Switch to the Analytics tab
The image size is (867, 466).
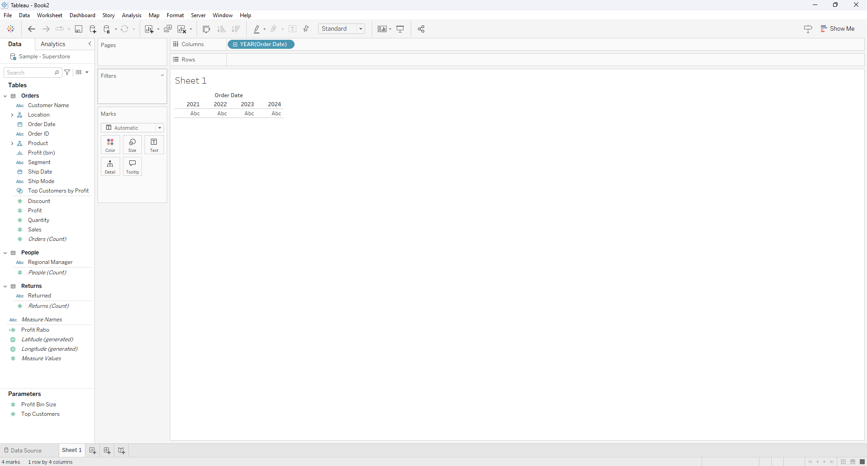click(53, 44)
